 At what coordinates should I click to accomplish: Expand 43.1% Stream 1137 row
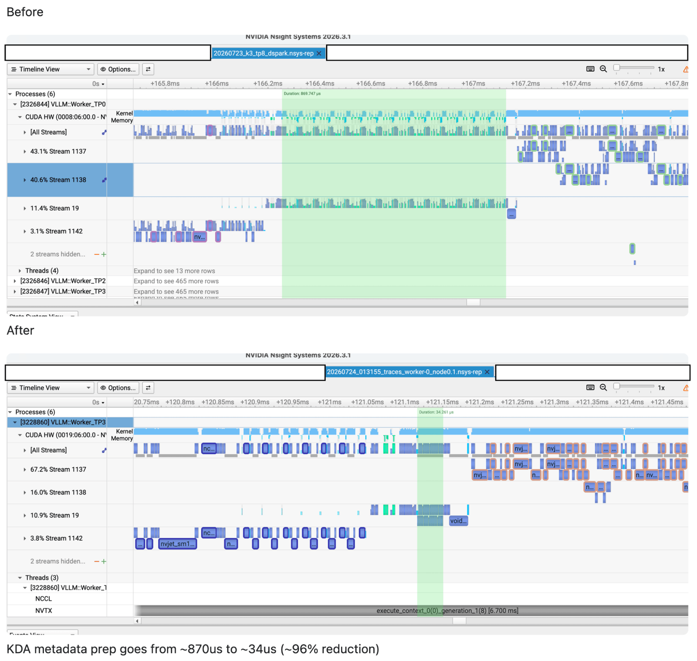pos(25,152)
